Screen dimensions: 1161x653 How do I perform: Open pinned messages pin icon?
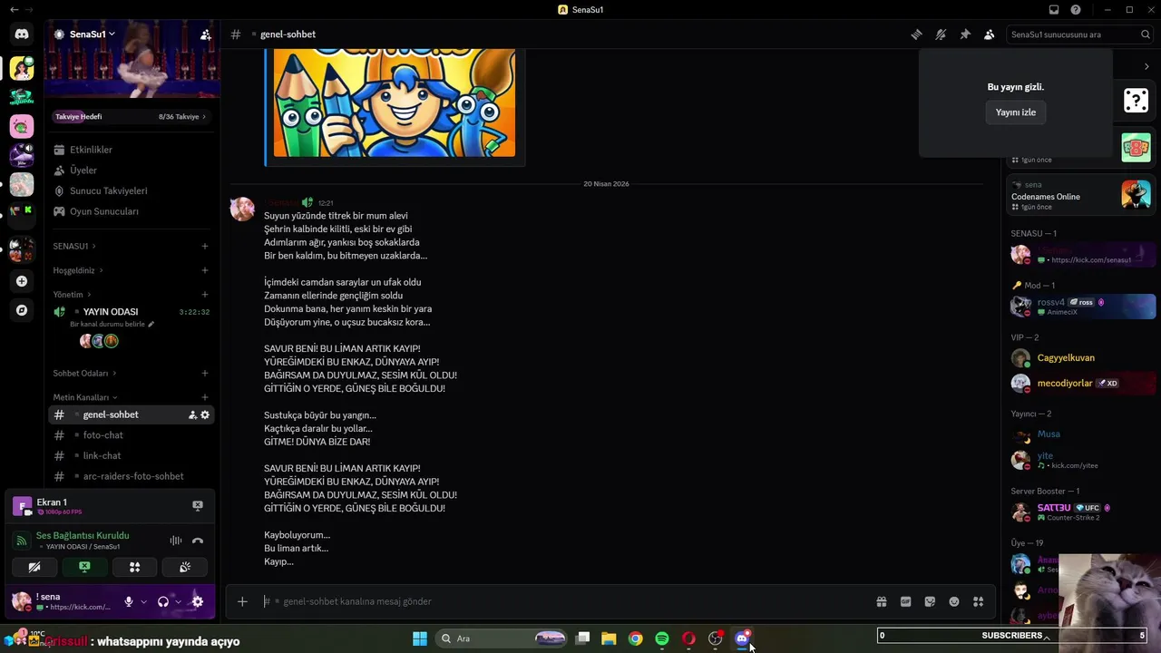tap(965, 34)
